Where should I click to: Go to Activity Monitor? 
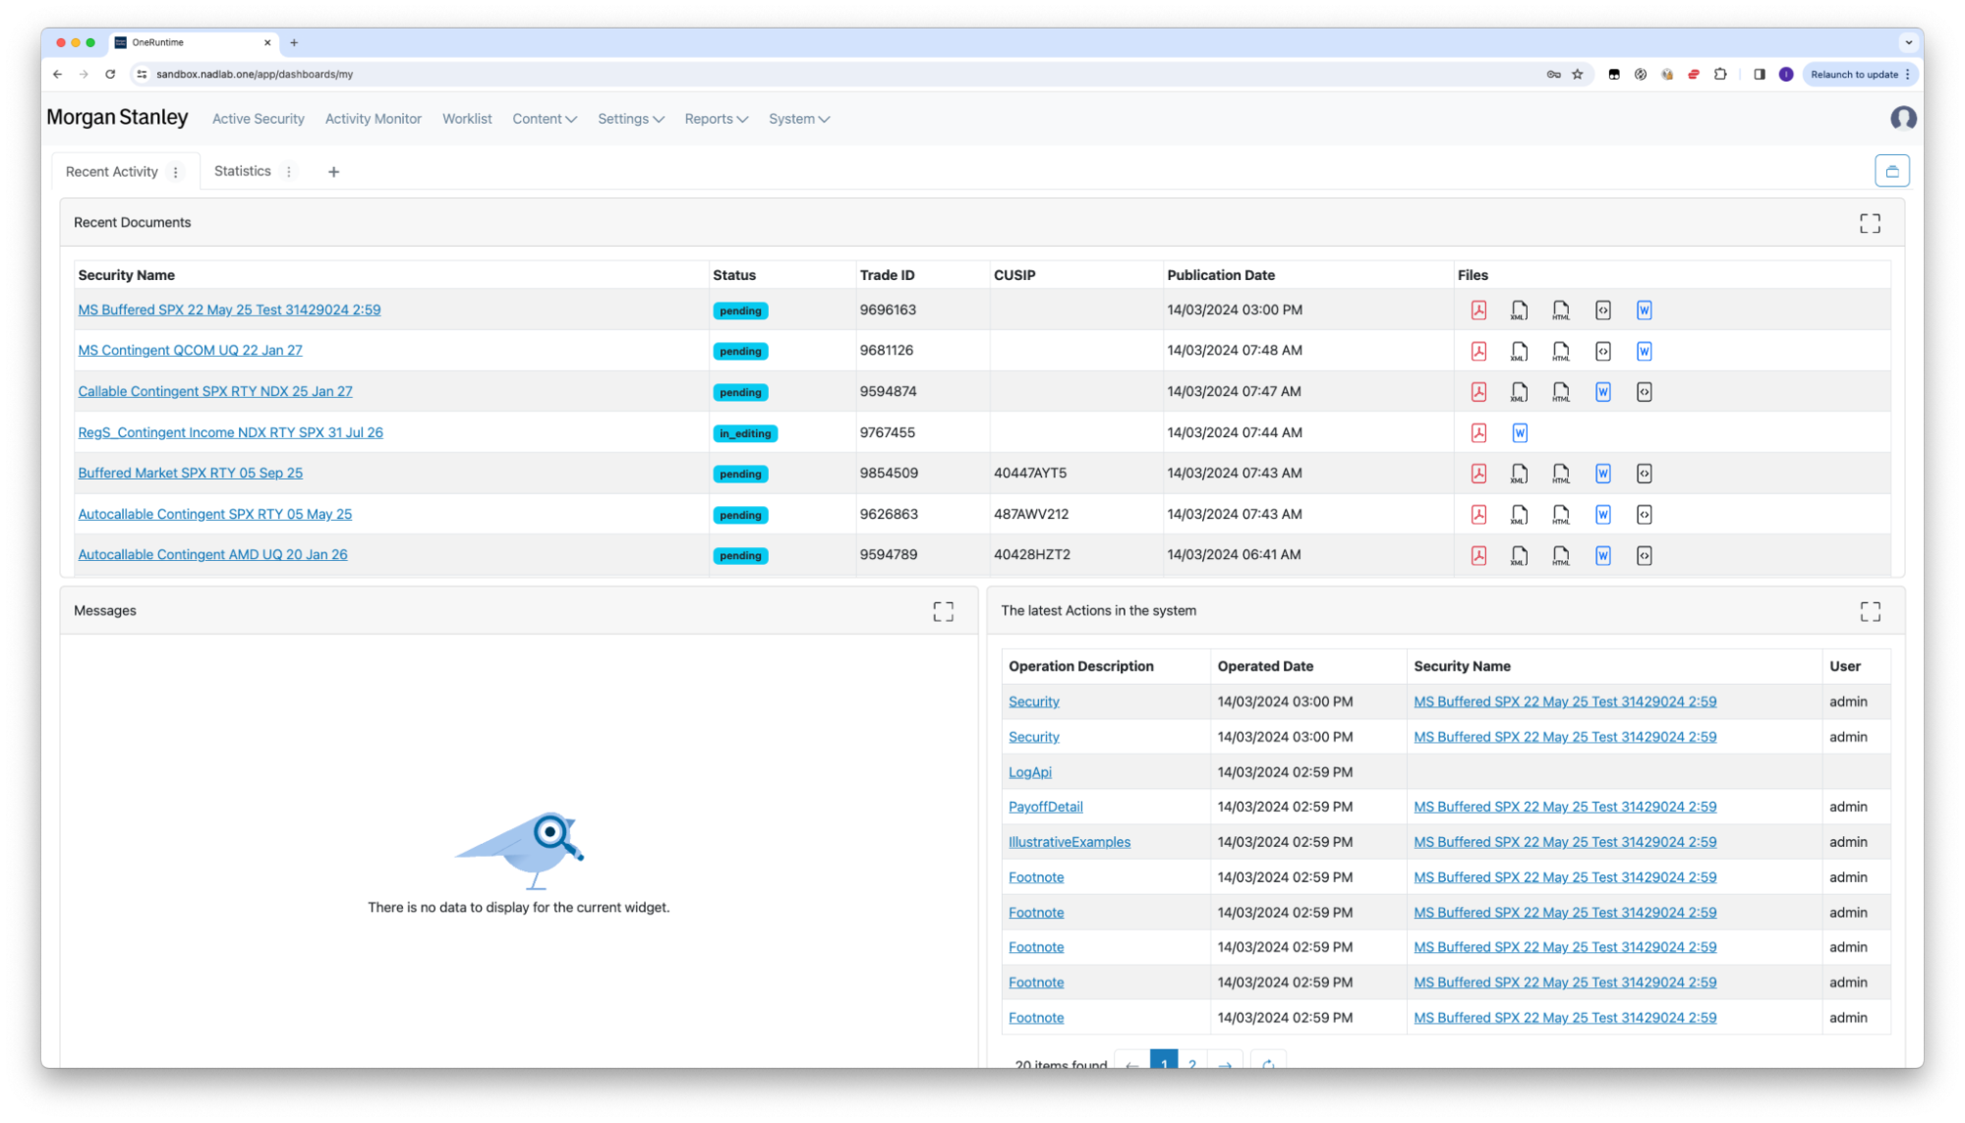[373, 119]
